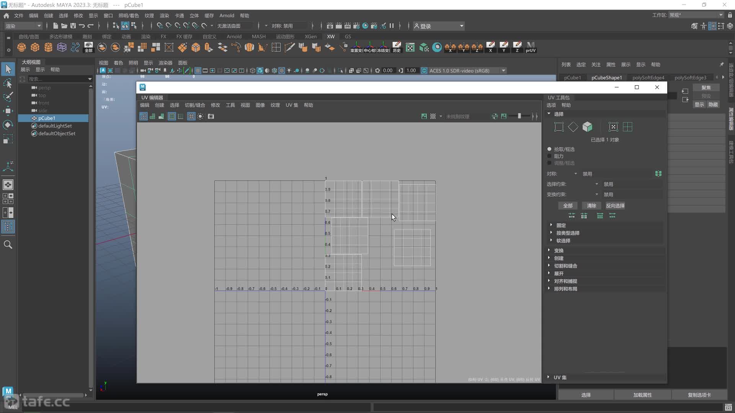
Task: Click the 复制选项卡 button
Action: pos(699,395)
